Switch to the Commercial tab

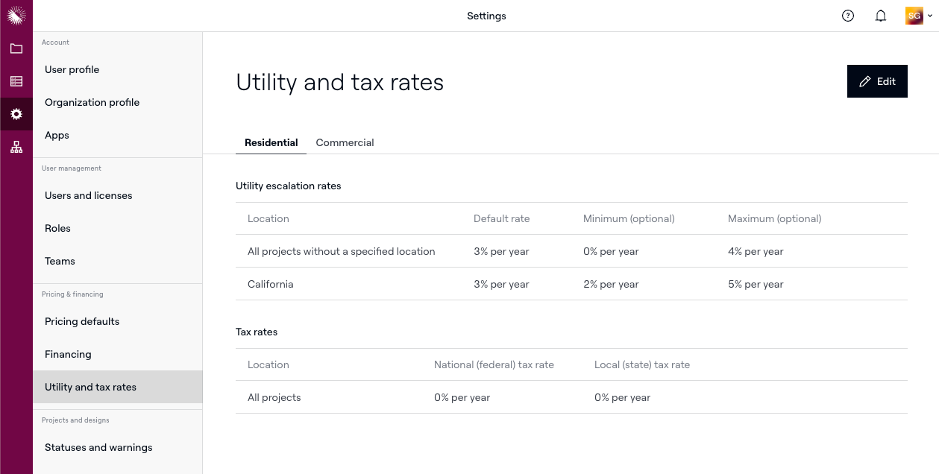(x=345, y=142)
